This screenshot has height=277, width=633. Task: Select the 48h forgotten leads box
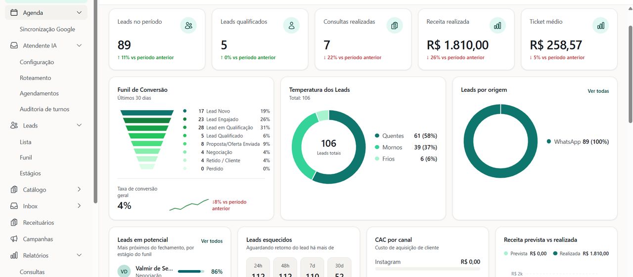285,267
